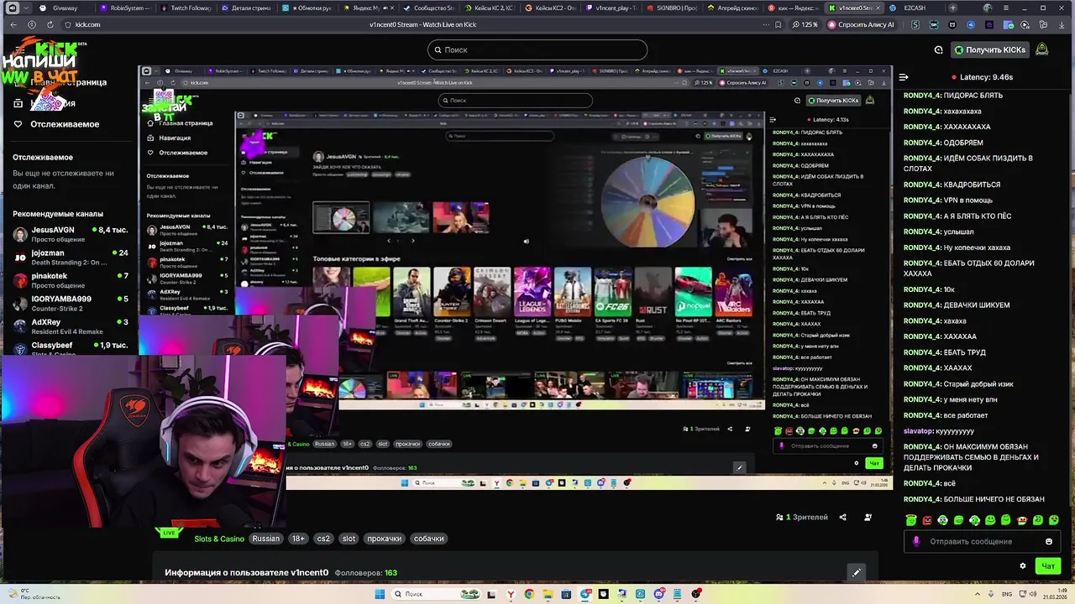Viewport: 1075px width, 604px height.
Task: Select the Russian tag
Action: 265,539
